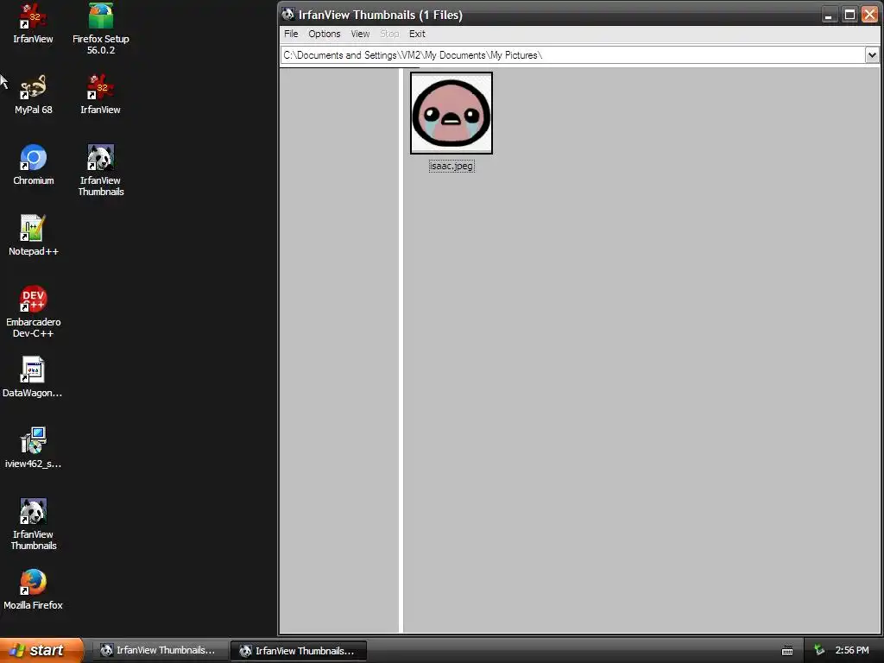Image resolution: width=884 pixels, height=663 pixels.
Task: Maximize the IrfanView Thumbnails window
Action: coord(849,15)
